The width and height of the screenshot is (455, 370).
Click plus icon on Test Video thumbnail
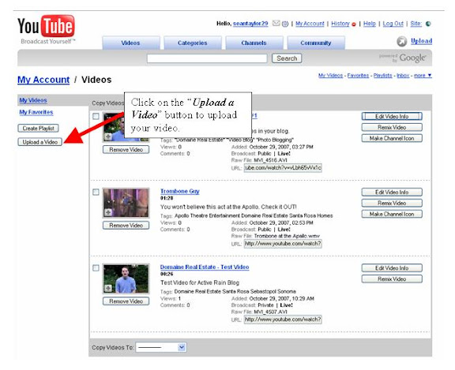point(108,288)
